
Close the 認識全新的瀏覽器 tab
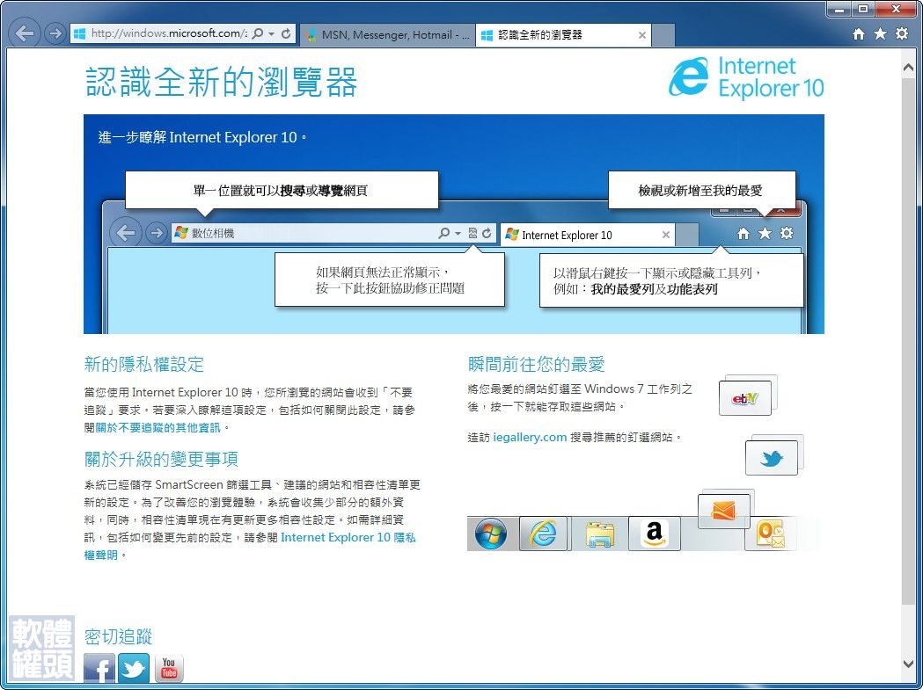pyautogui.click(x=642, y=35)
